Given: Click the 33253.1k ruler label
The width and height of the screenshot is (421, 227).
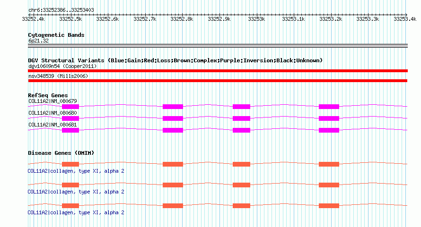Looking at the screenshot, I should click(293, 19).
